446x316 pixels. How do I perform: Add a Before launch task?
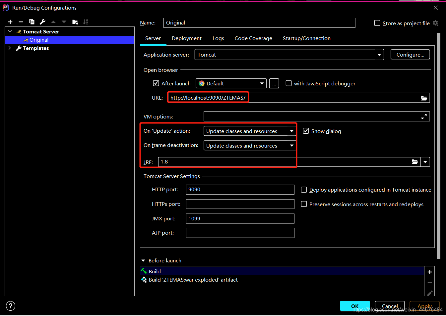tap(430, 272)
